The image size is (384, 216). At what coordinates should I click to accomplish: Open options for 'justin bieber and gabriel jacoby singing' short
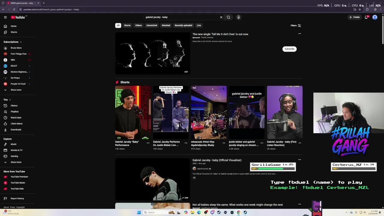[x=262, y=143]
